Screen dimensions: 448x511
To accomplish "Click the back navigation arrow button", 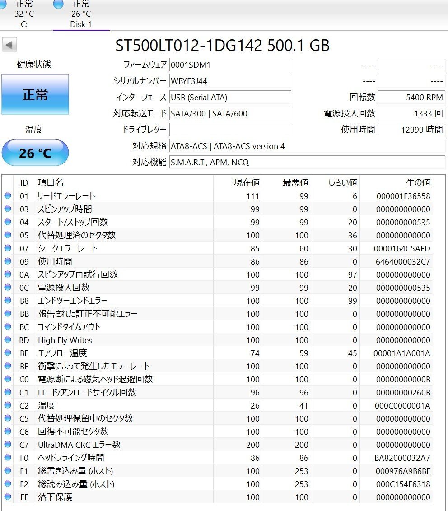I will pyautogui.click(x=9, y=45).
